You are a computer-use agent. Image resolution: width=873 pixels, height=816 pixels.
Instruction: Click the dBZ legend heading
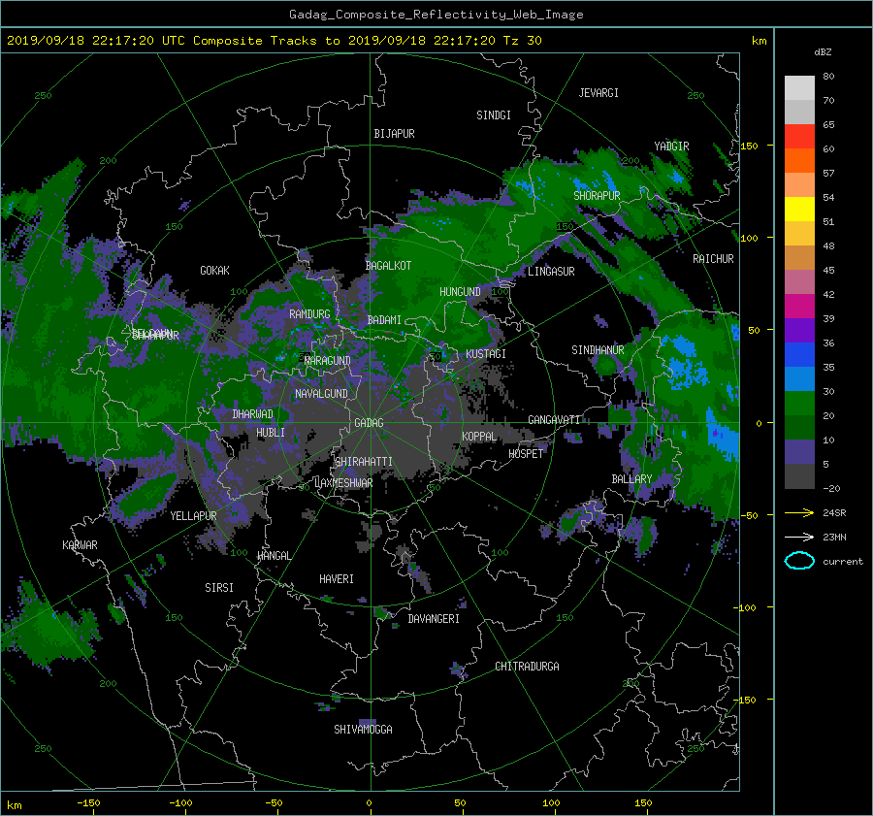(823, 51)
